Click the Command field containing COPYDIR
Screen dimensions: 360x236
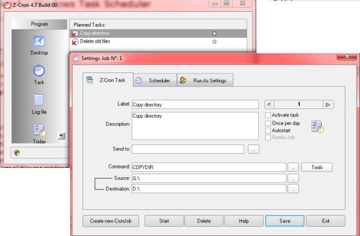[x=209, y=167]
